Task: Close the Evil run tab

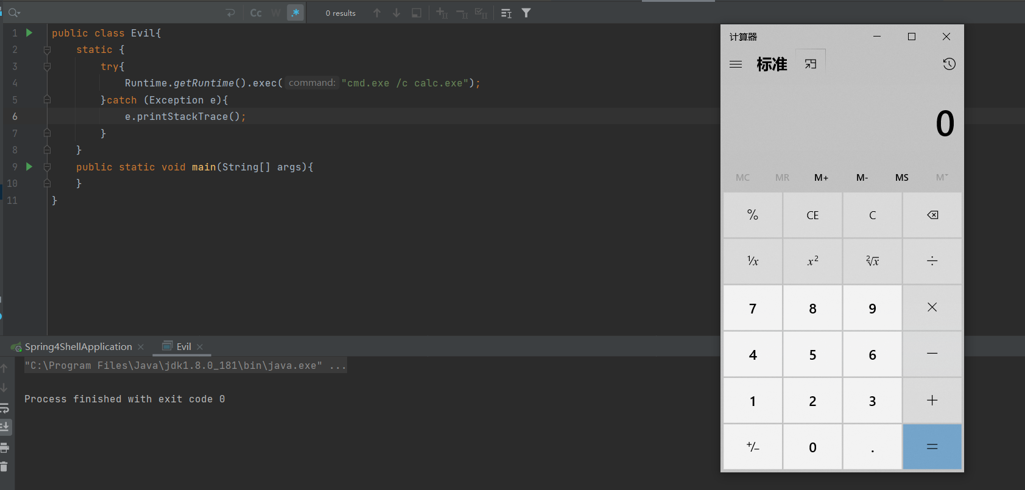Action: click(200, 347)
